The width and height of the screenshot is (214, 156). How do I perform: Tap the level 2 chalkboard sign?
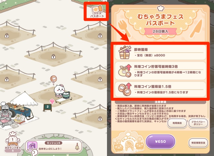point(48,107)
